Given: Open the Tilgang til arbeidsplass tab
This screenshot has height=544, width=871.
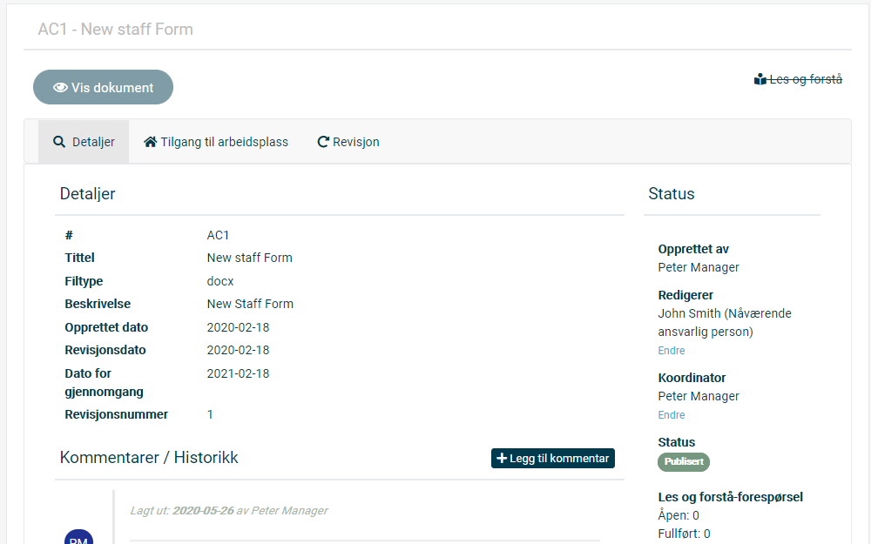Looking at the screenshot, I should tap(216, 142).
